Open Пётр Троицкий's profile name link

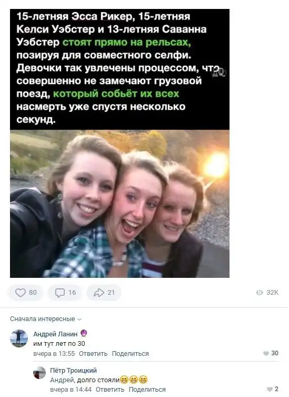(x=73, y=371)
